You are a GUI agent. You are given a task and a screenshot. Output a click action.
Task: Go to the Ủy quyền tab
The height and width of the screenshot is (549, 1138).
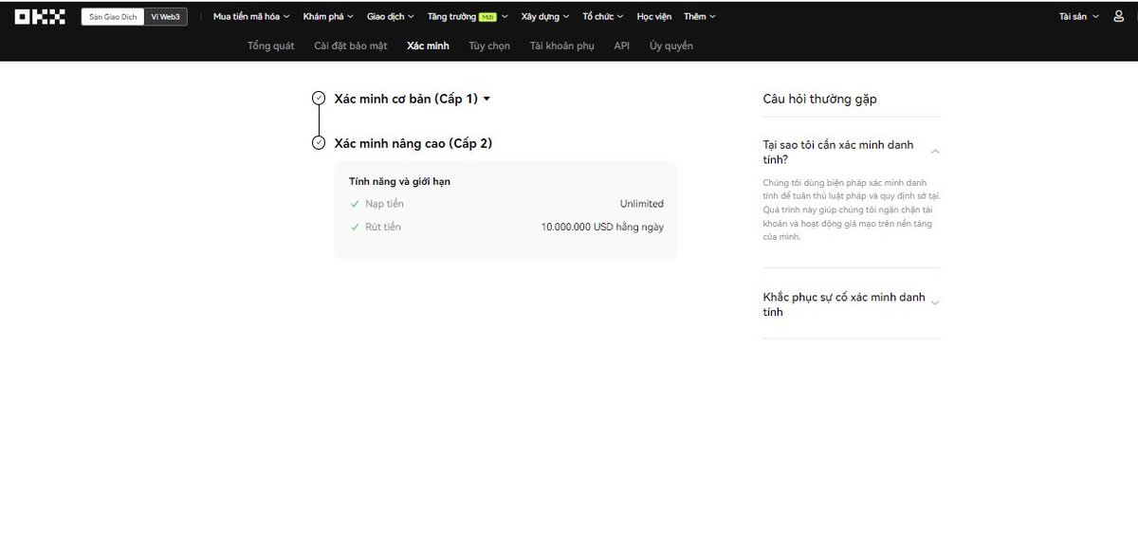(x=671, y=46)
